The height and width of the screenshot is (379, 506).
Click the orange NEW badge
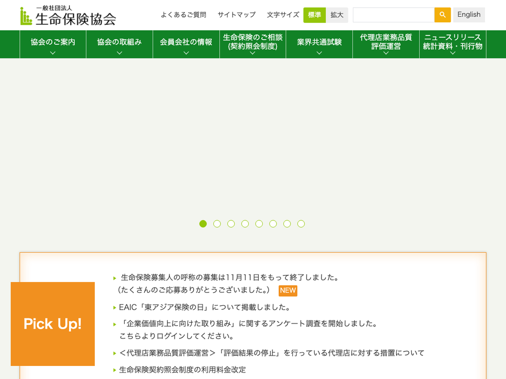tap(288, 291)
